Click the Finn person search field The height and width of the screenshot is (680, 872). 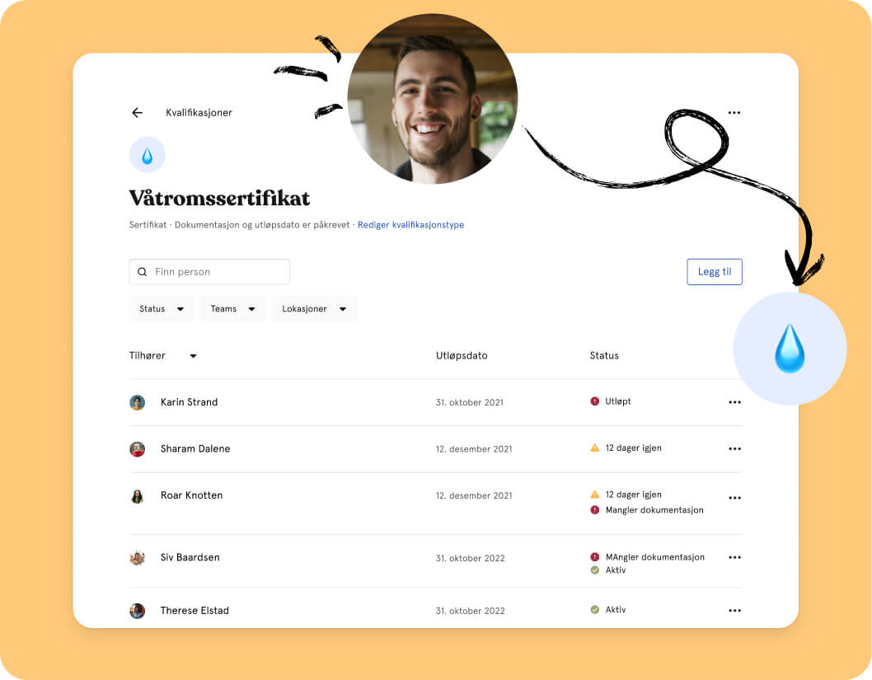pos(209,272)
